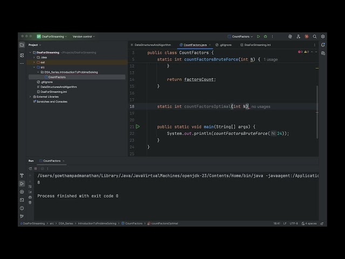Show Notifications bell icon
The image size is (345, 259).
[323, 45]
